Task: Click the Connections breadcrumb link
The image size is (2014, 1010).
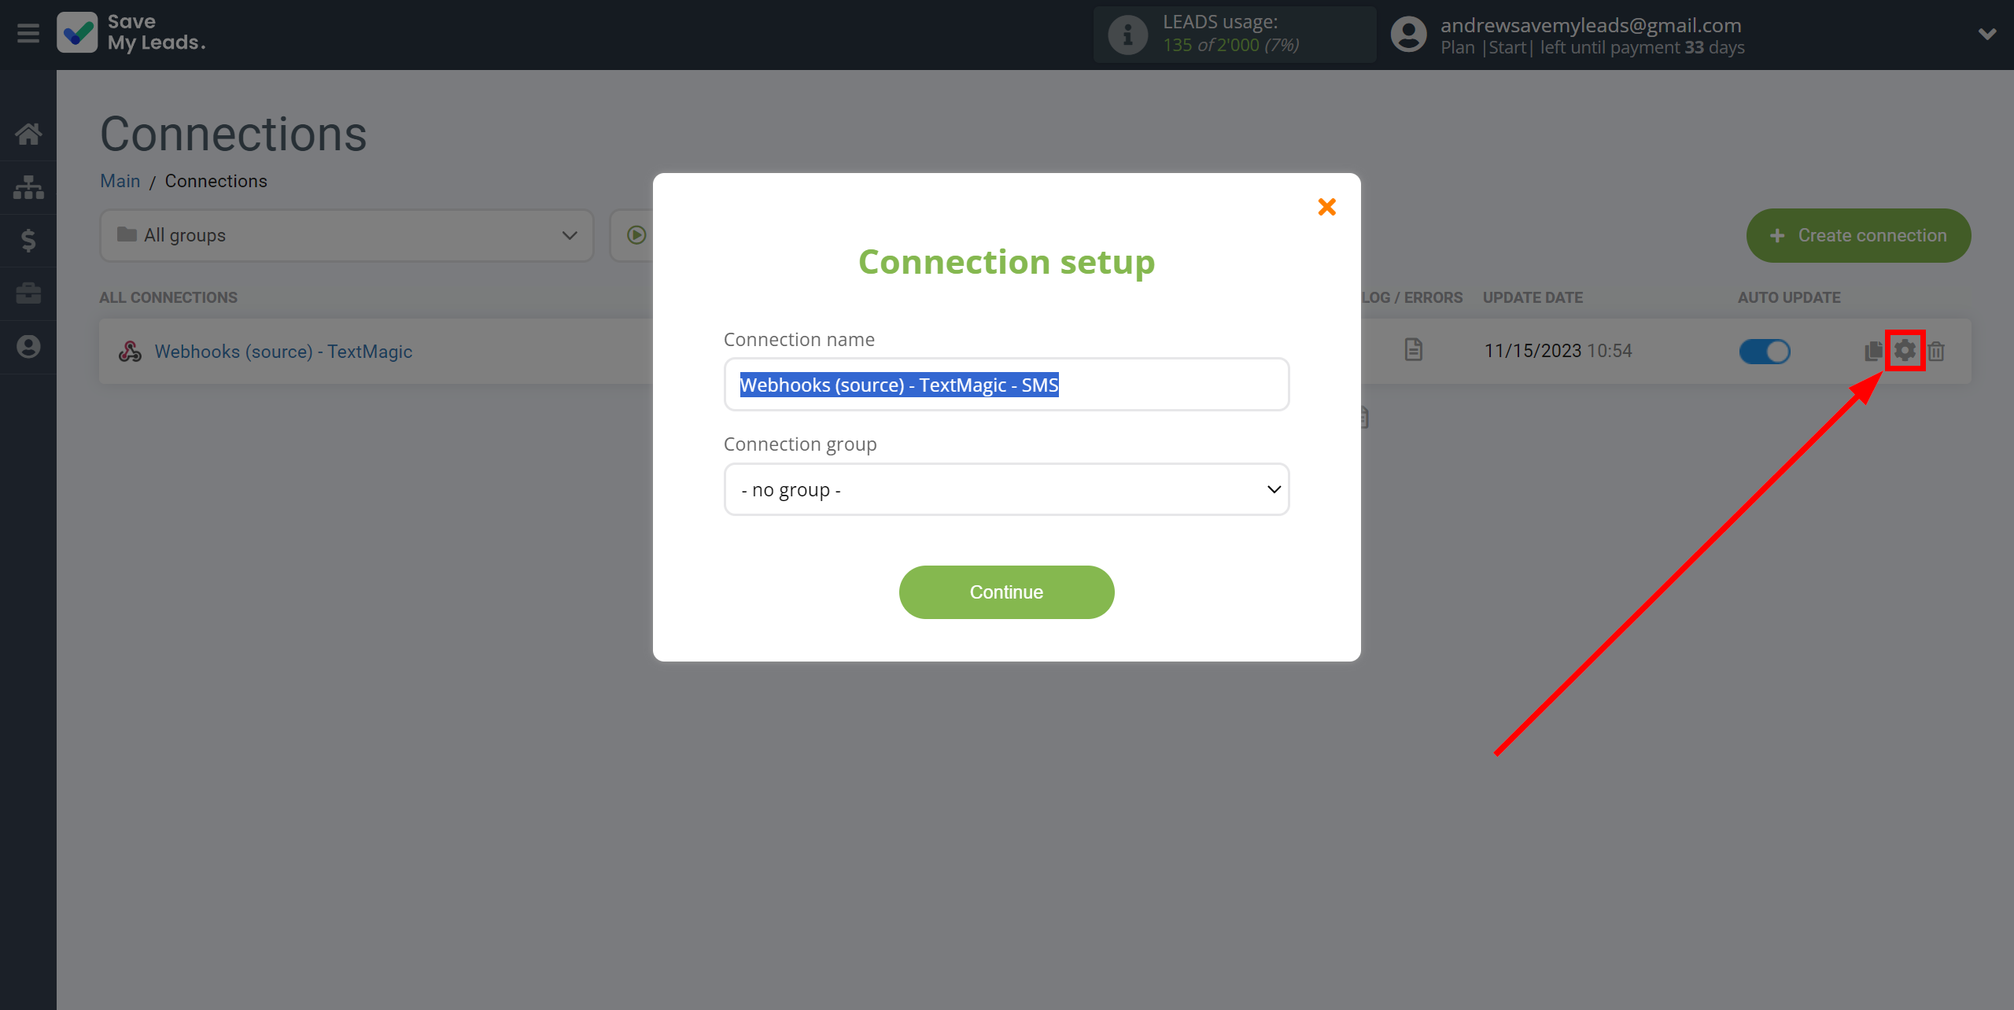Action: (215, 180)
